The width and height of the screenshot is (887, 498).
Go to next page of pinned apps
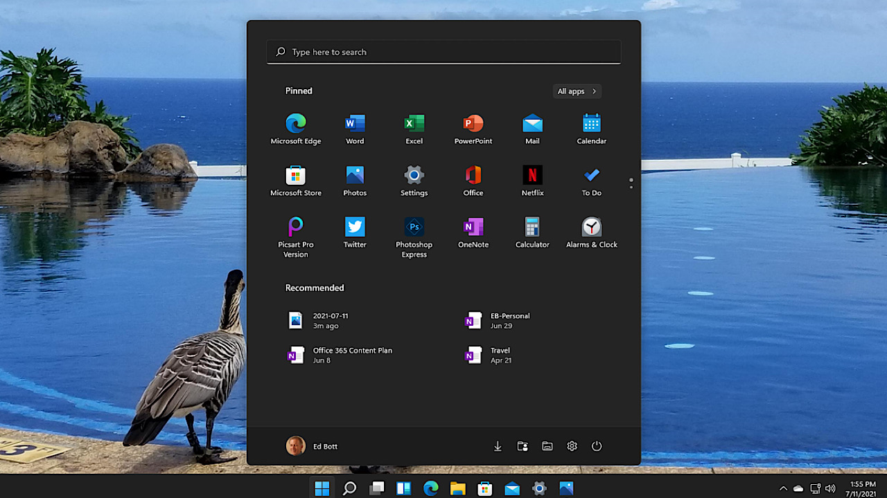point(631,187)
